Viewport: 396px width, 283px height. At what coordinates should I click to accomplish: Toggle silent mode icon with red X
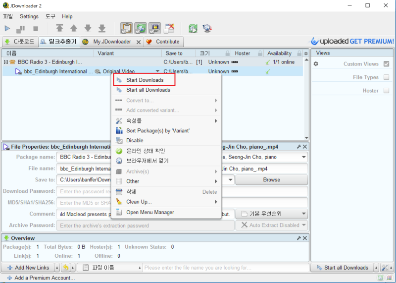click(169, 28)
